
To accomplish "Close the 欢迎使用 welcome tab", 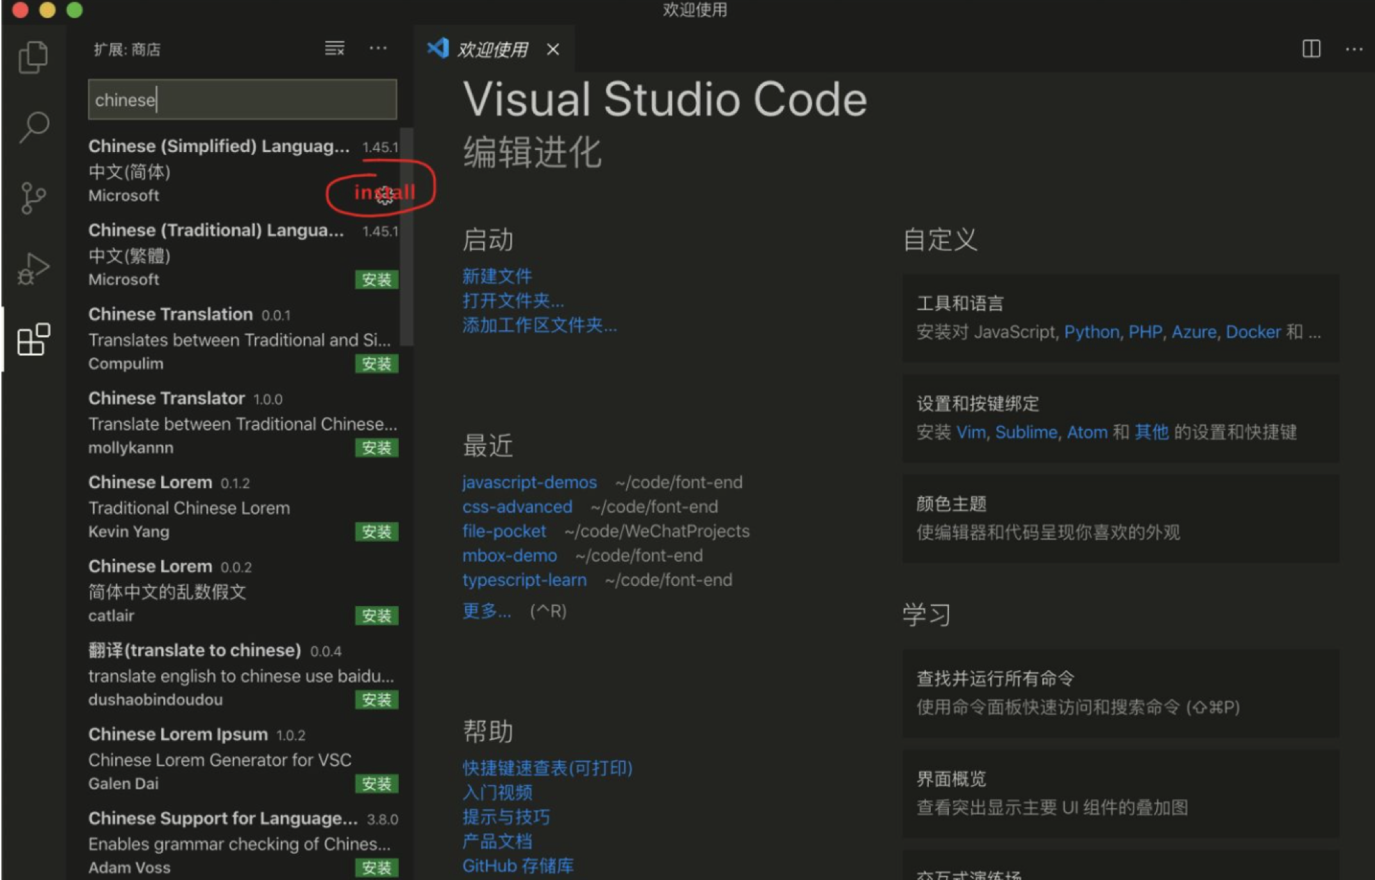I will pyautogui.click(x=553, y=50).
